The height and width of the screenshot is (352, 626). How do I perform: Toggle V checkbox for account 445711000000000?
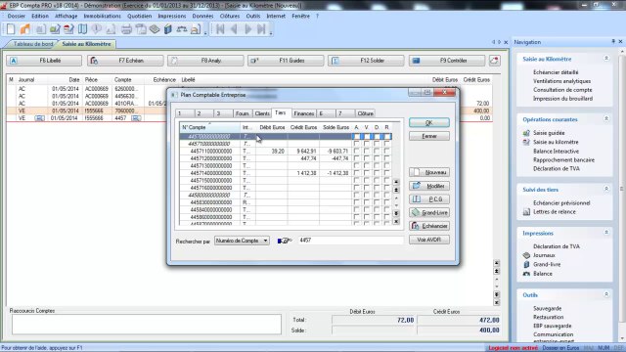(x=366, y=152)
